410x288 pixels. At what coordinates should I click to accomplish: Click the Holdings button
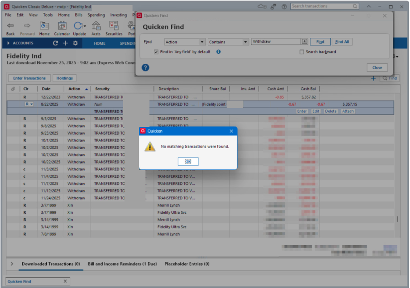tap(65, 78)
